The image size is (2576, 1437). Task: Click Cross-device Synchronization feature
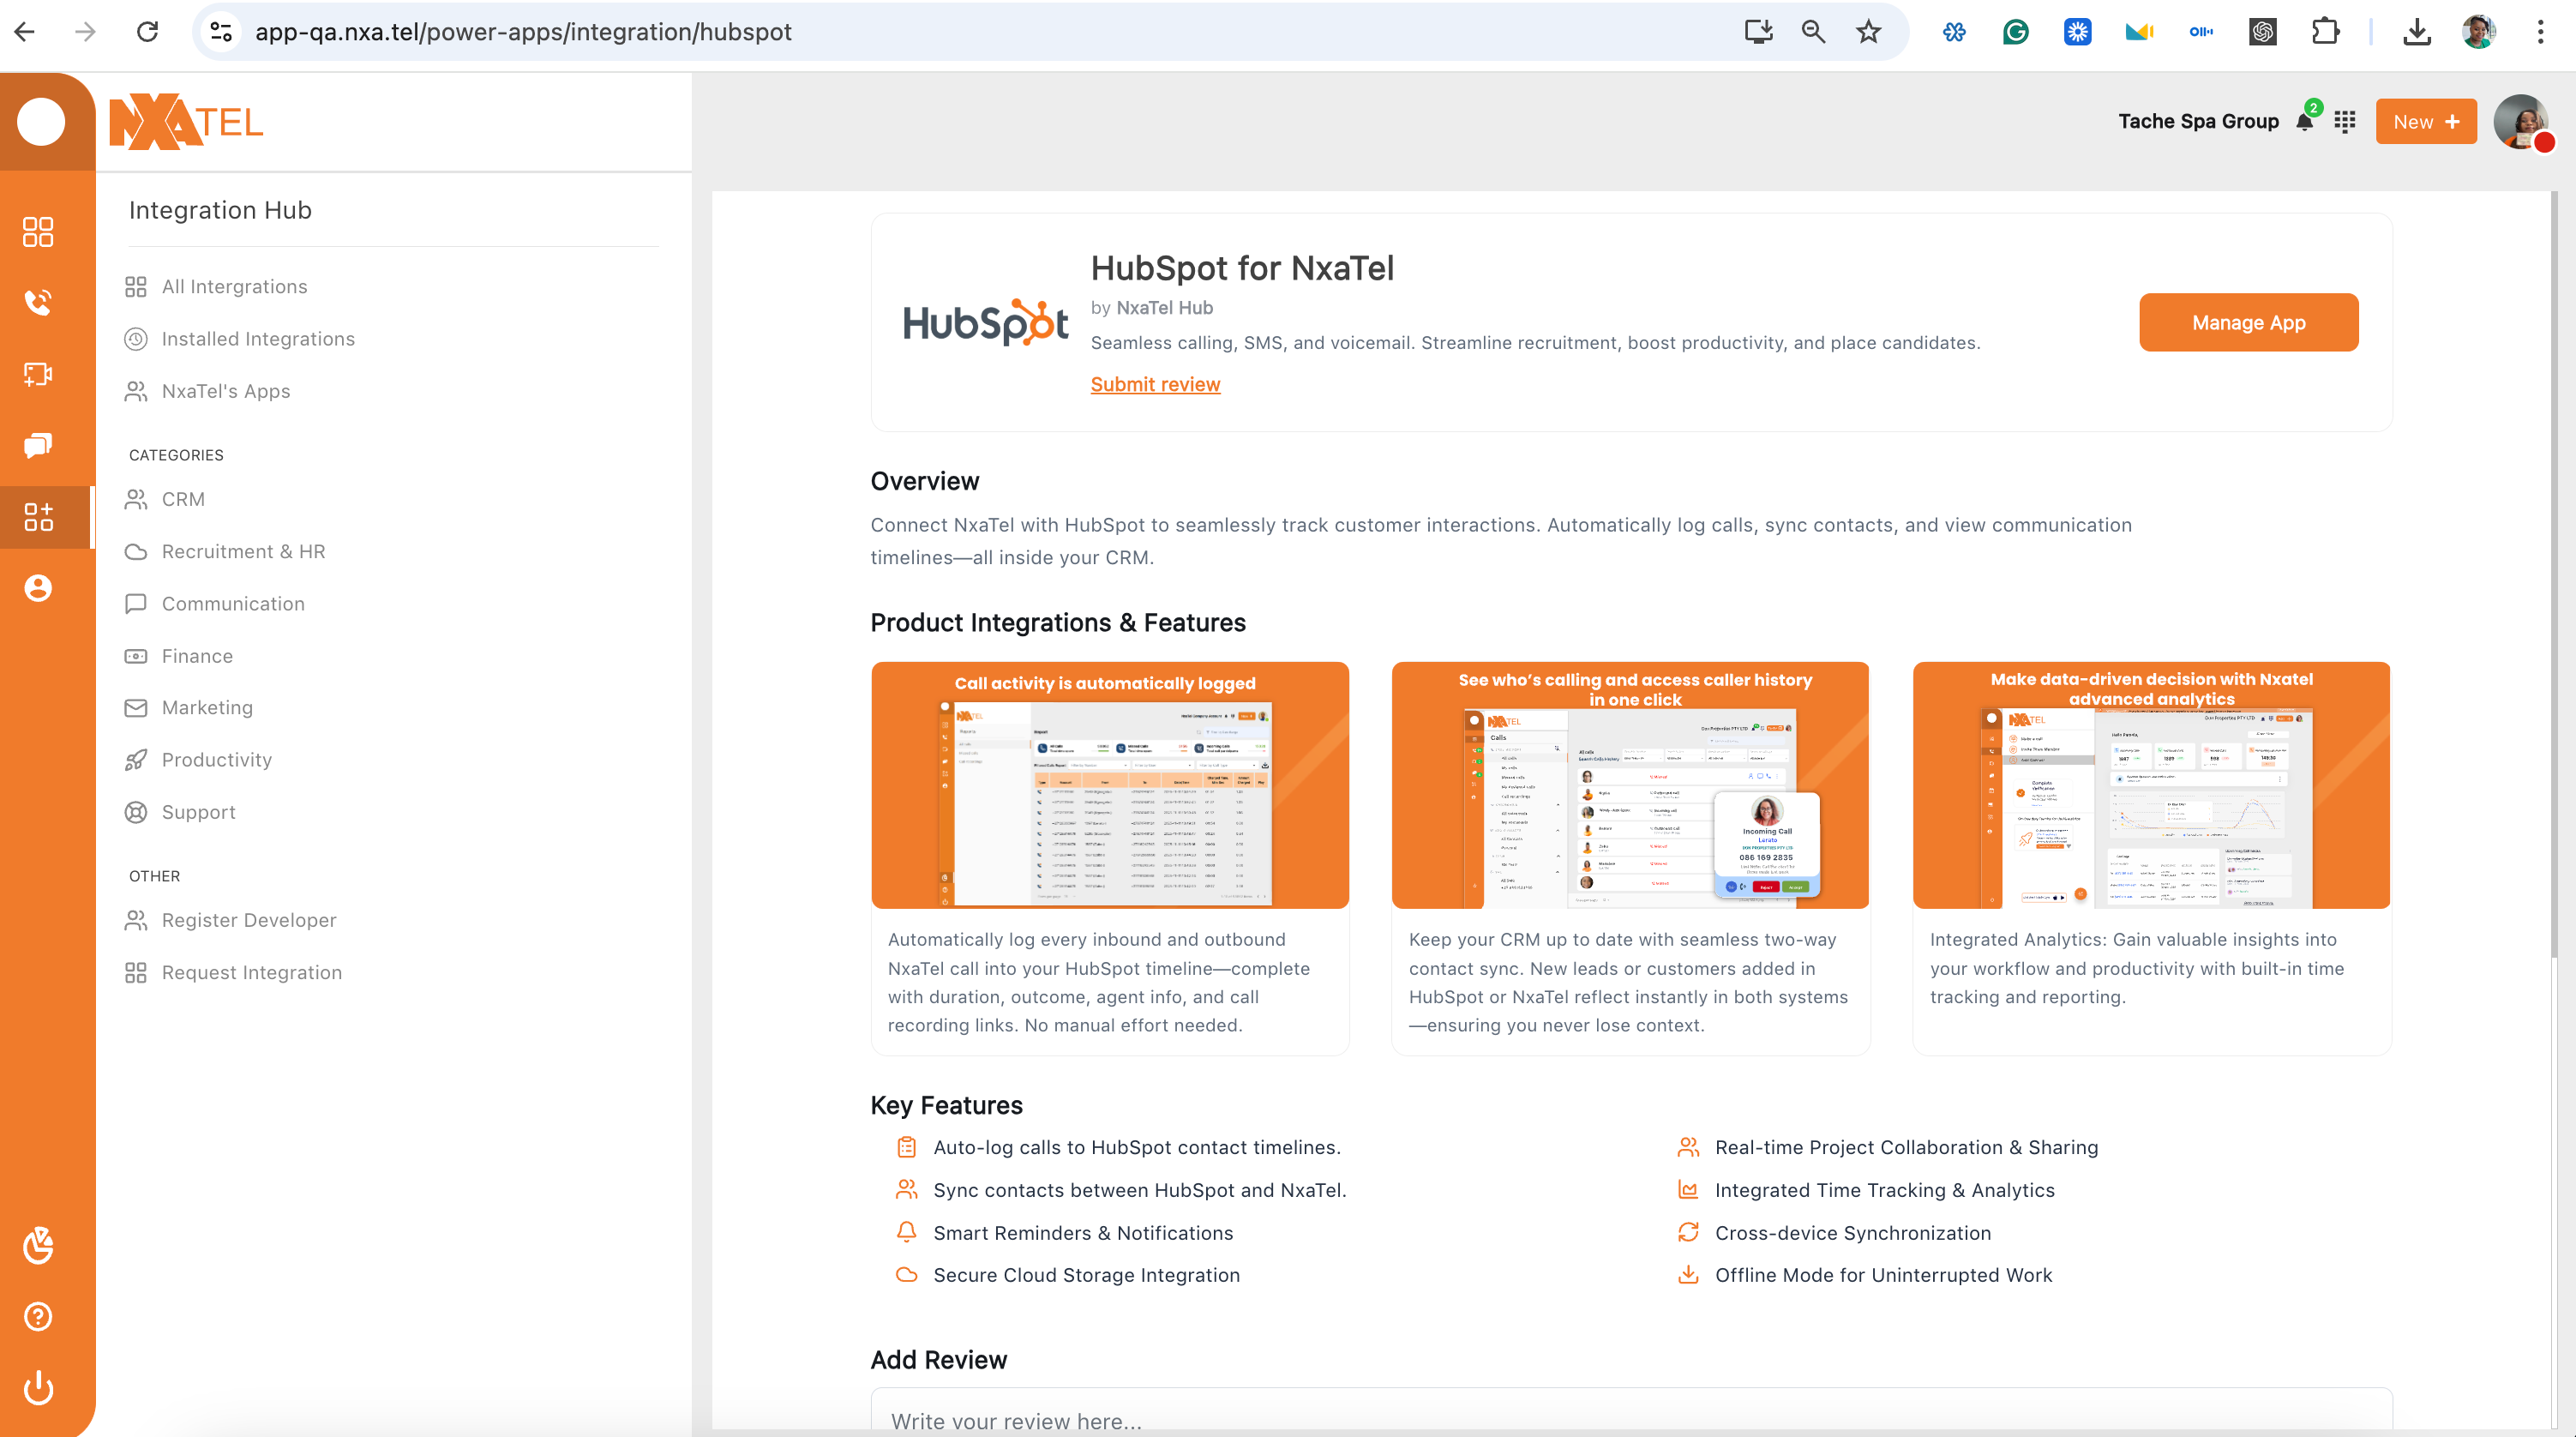click(x=1852, y=1233)
